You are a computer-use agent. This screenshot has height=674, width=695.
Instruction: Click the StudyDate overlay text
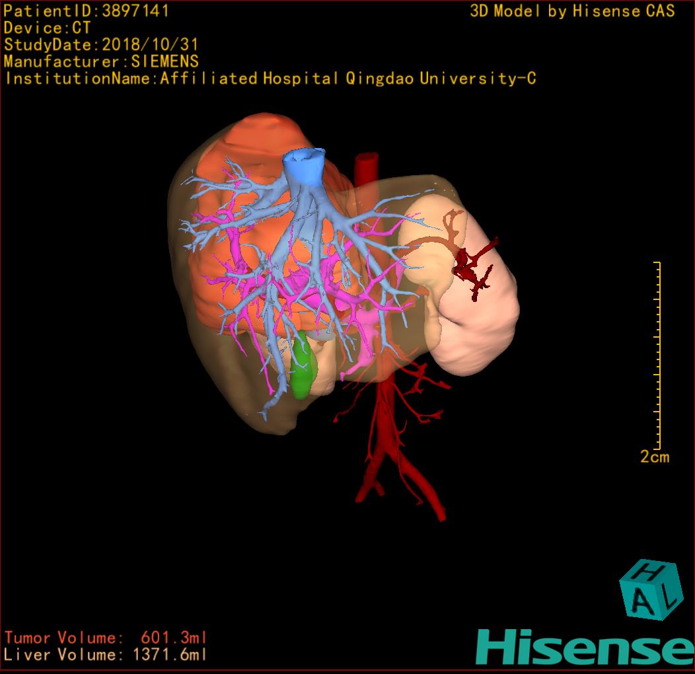tap(100, 45)
